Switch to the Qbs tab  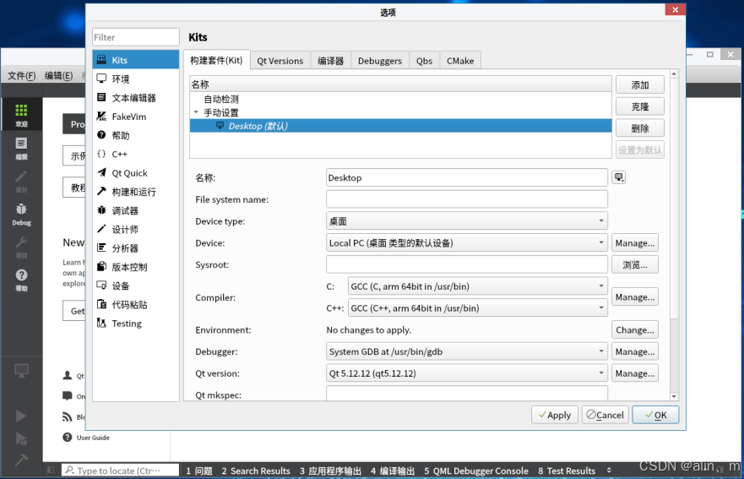424,61
